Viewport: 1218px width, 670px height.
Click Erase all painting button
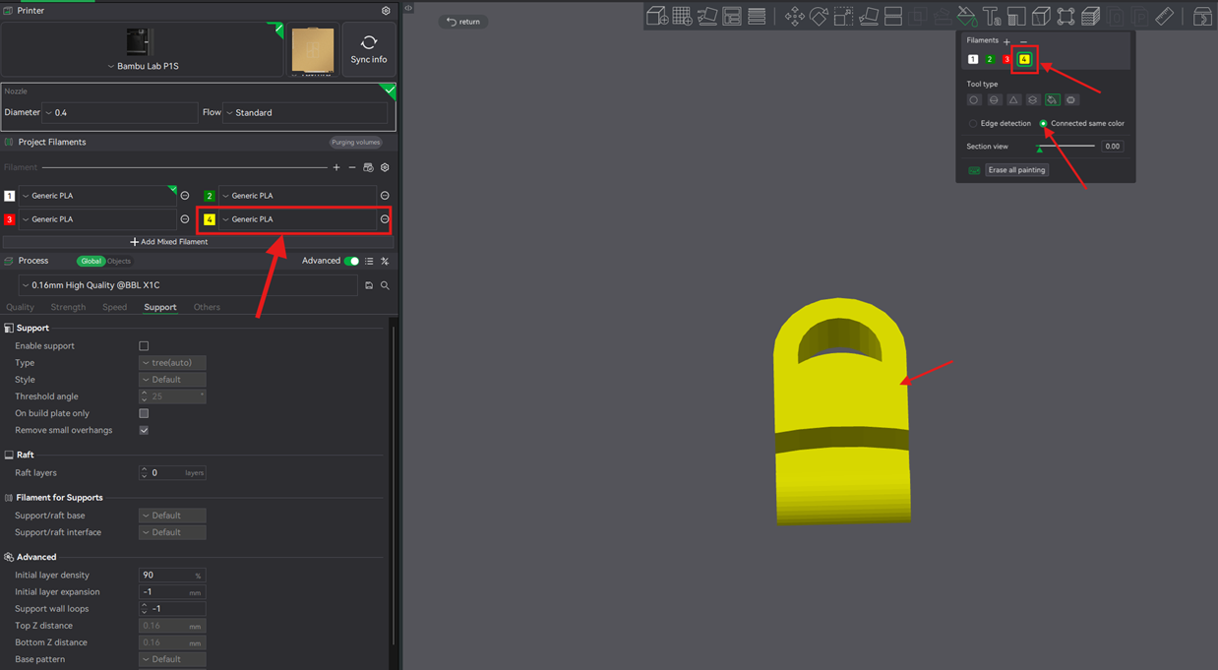point(1016,170)
